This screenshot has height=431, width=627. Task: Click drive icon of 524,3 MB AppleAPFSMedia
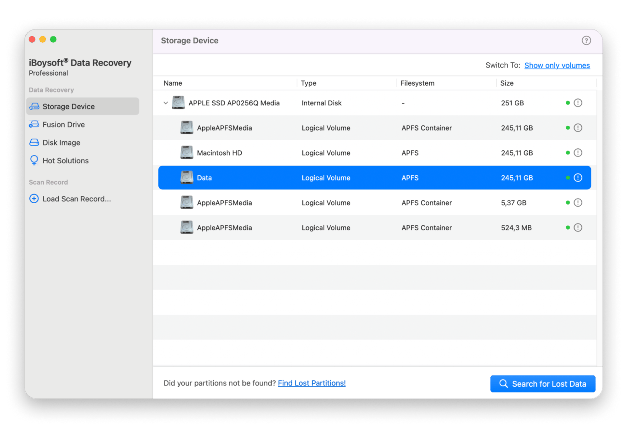click(x=186, y=227)
